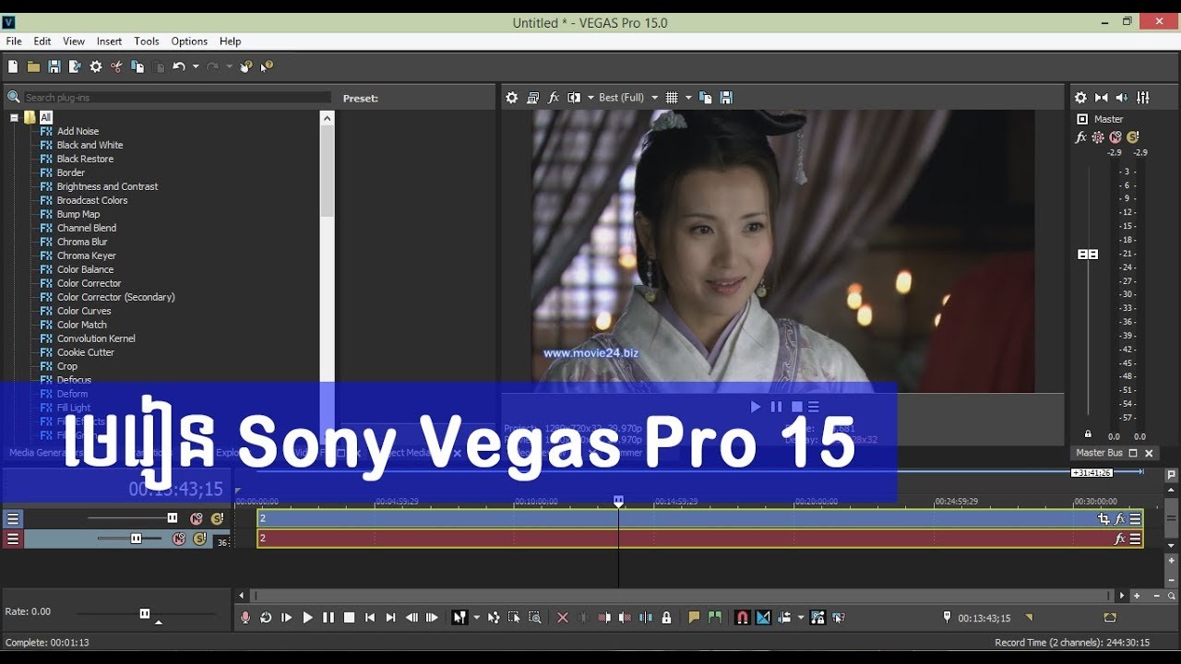The width and height of the screenshot is (1181, 664).
Task: Mute the audio track
Action: point(179,539)
